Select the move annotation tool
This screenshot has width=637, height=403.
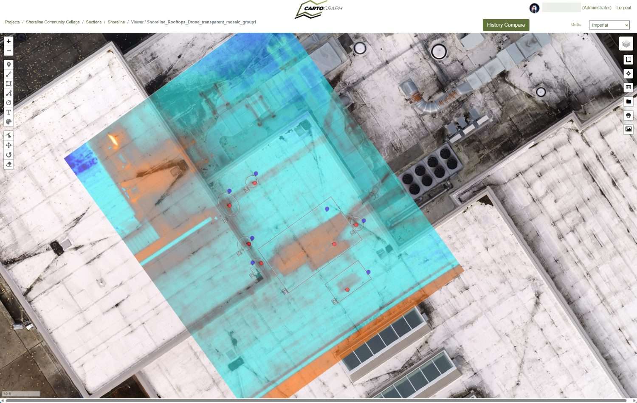tap(8, 145)
